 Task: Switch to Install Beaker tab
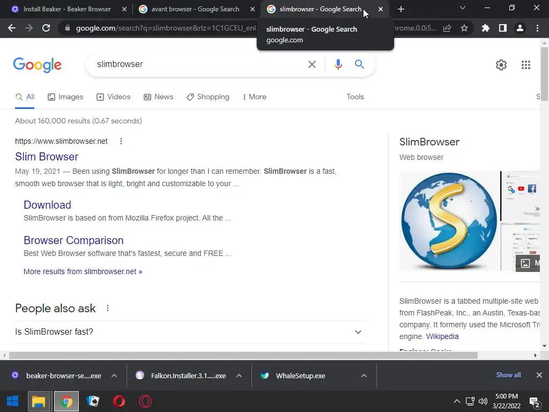pos(66,9)
